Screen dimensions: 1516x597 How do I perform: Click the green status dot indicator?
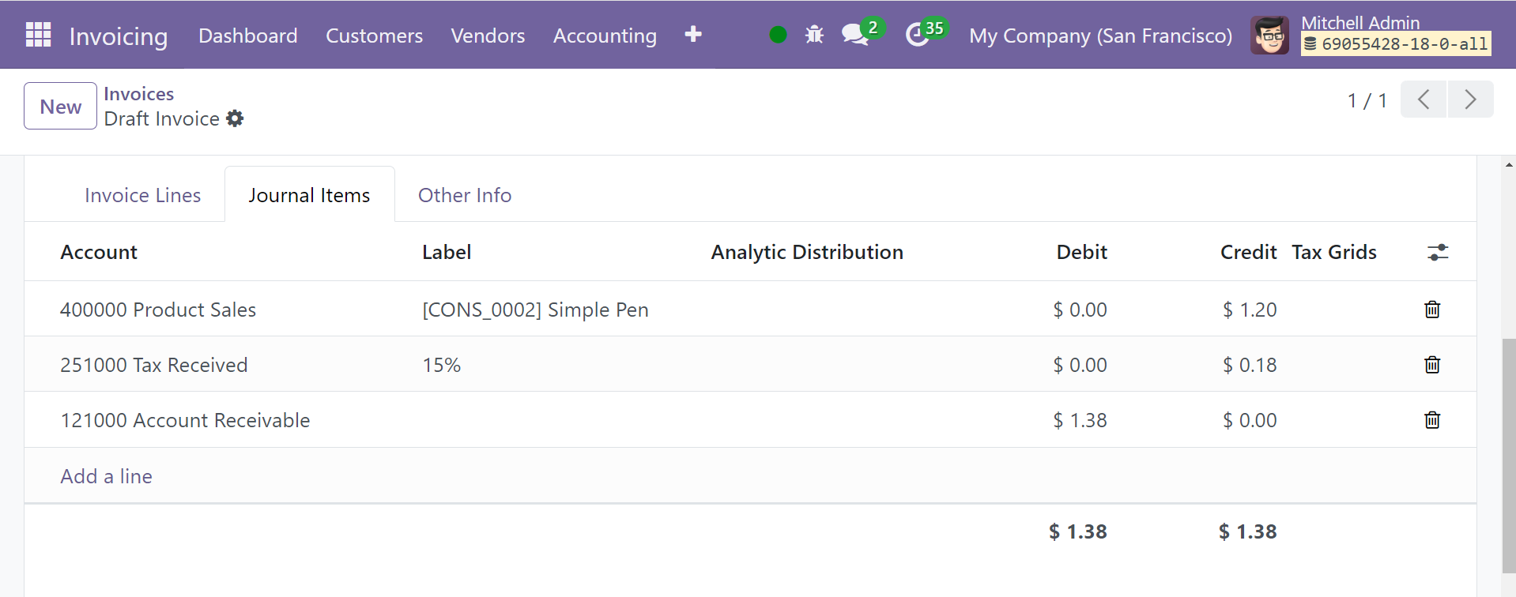tap(778, 35)
